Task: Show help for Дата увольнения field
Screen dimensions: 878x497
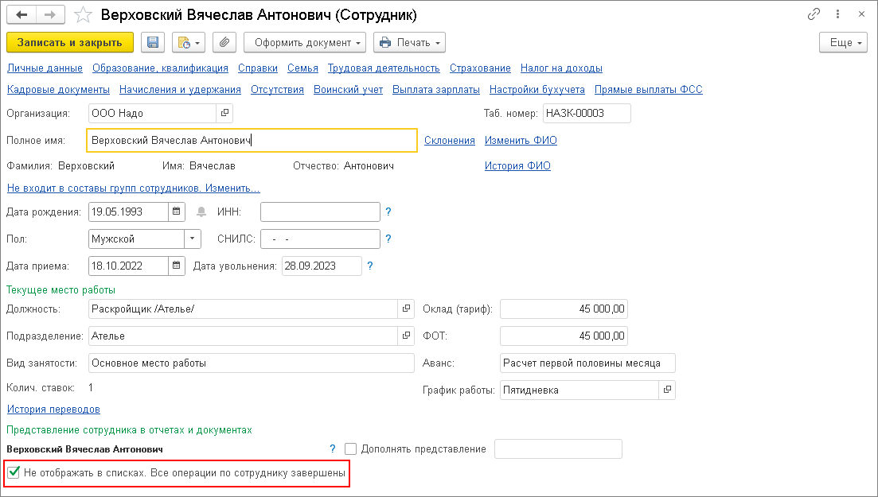Action: click(369, 266)
